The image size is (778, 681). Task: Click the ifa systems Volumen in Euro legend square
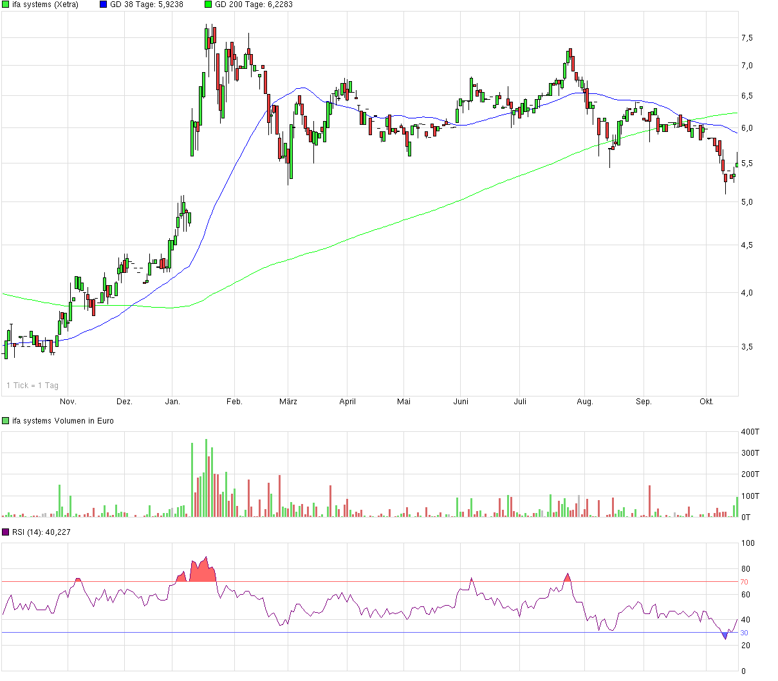click(x=5, y=420)
